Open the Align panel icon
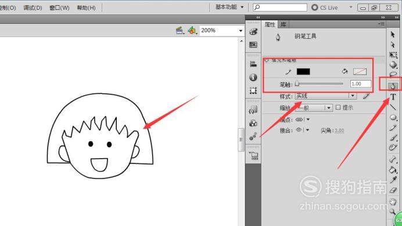Image resolution: width=402 pixels, height=226 pixels. point(253,64)
